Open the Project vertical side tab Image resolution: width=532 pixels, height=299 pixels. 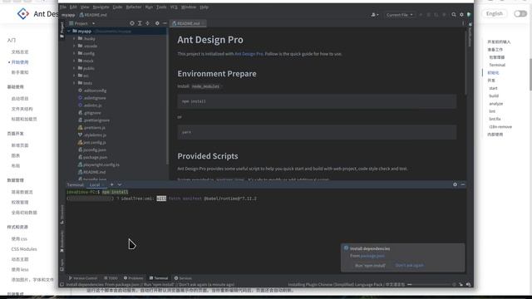[x=62, y=30]
